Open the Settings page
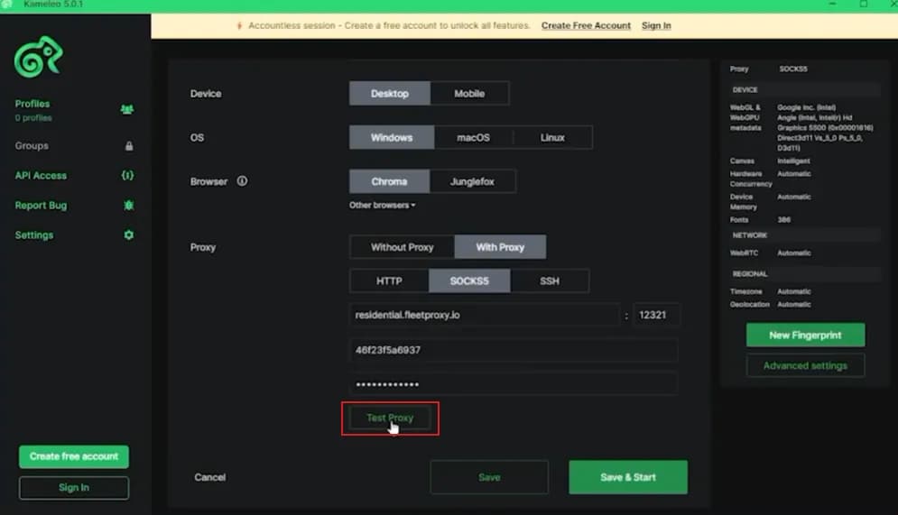The image size is (898, 515). (33, 235)
